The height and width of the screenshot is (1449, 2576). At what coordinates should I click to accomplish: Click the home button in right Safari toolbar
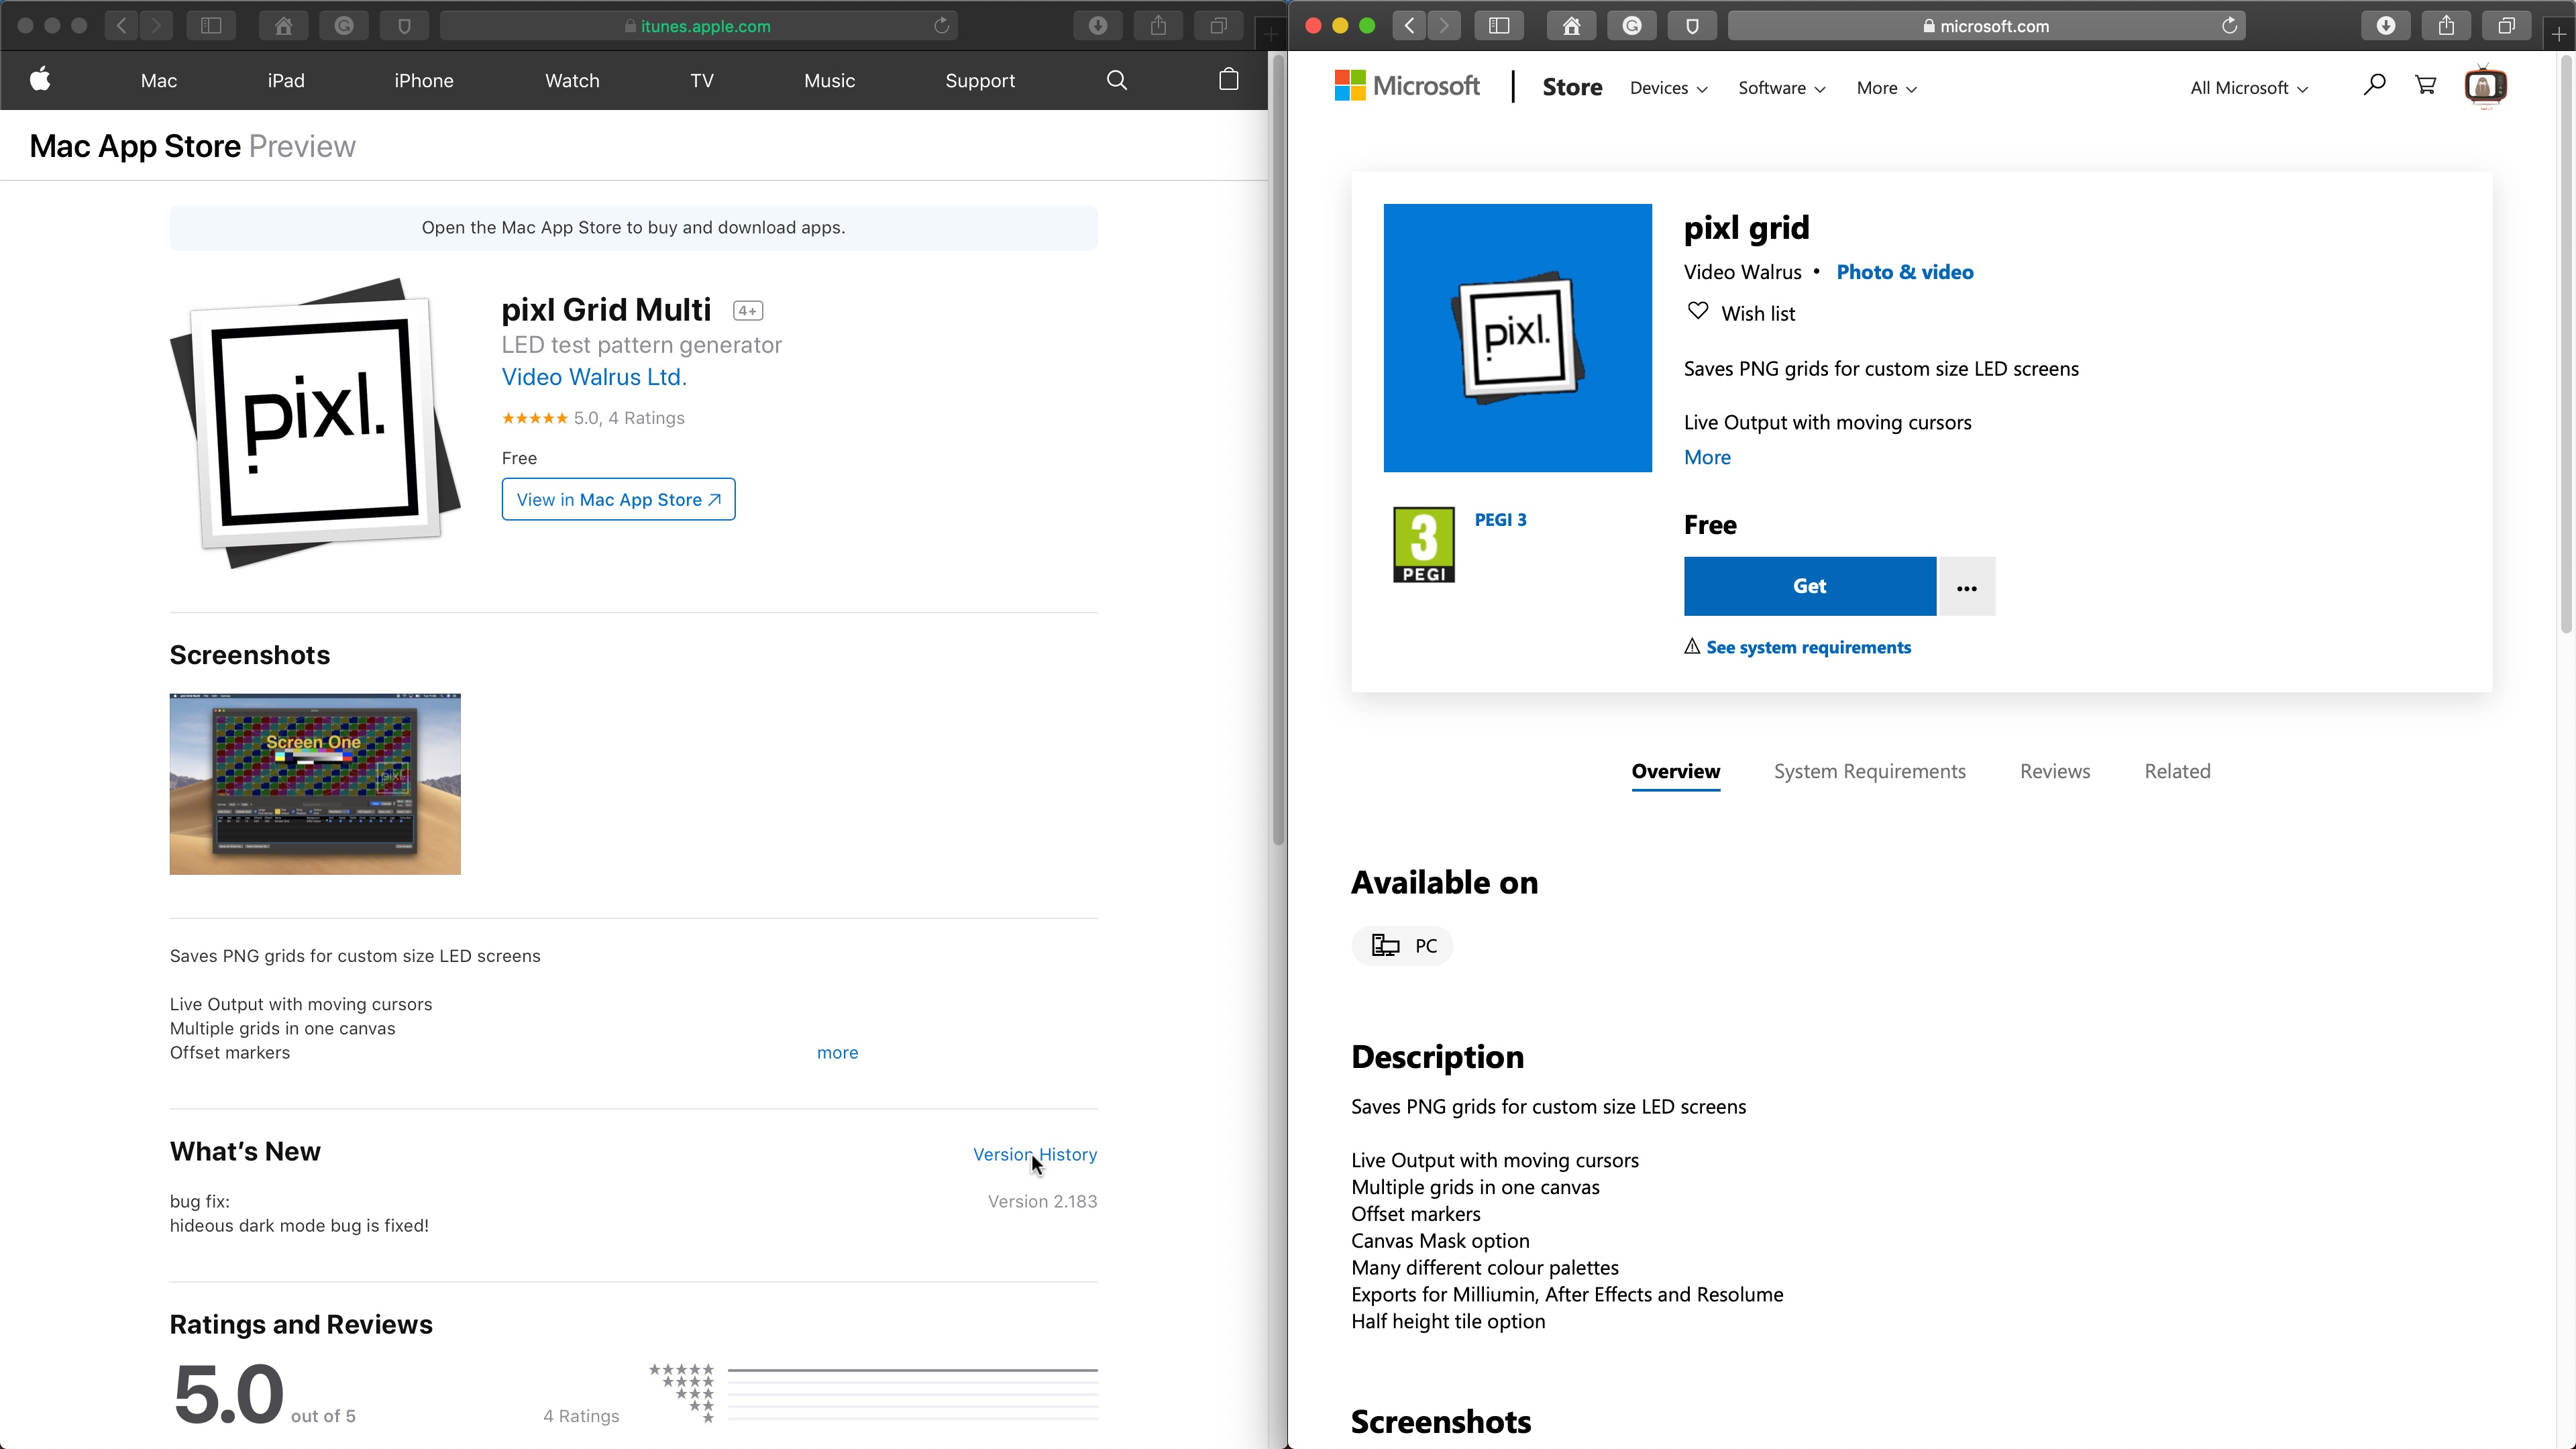(1571, 26)
